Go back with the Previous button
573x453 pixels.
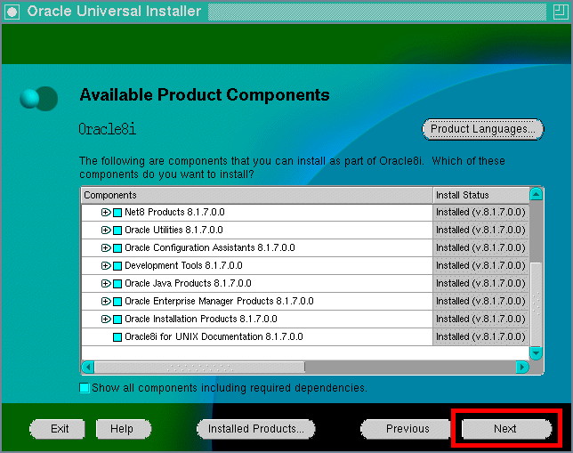[x=406, y=429]
